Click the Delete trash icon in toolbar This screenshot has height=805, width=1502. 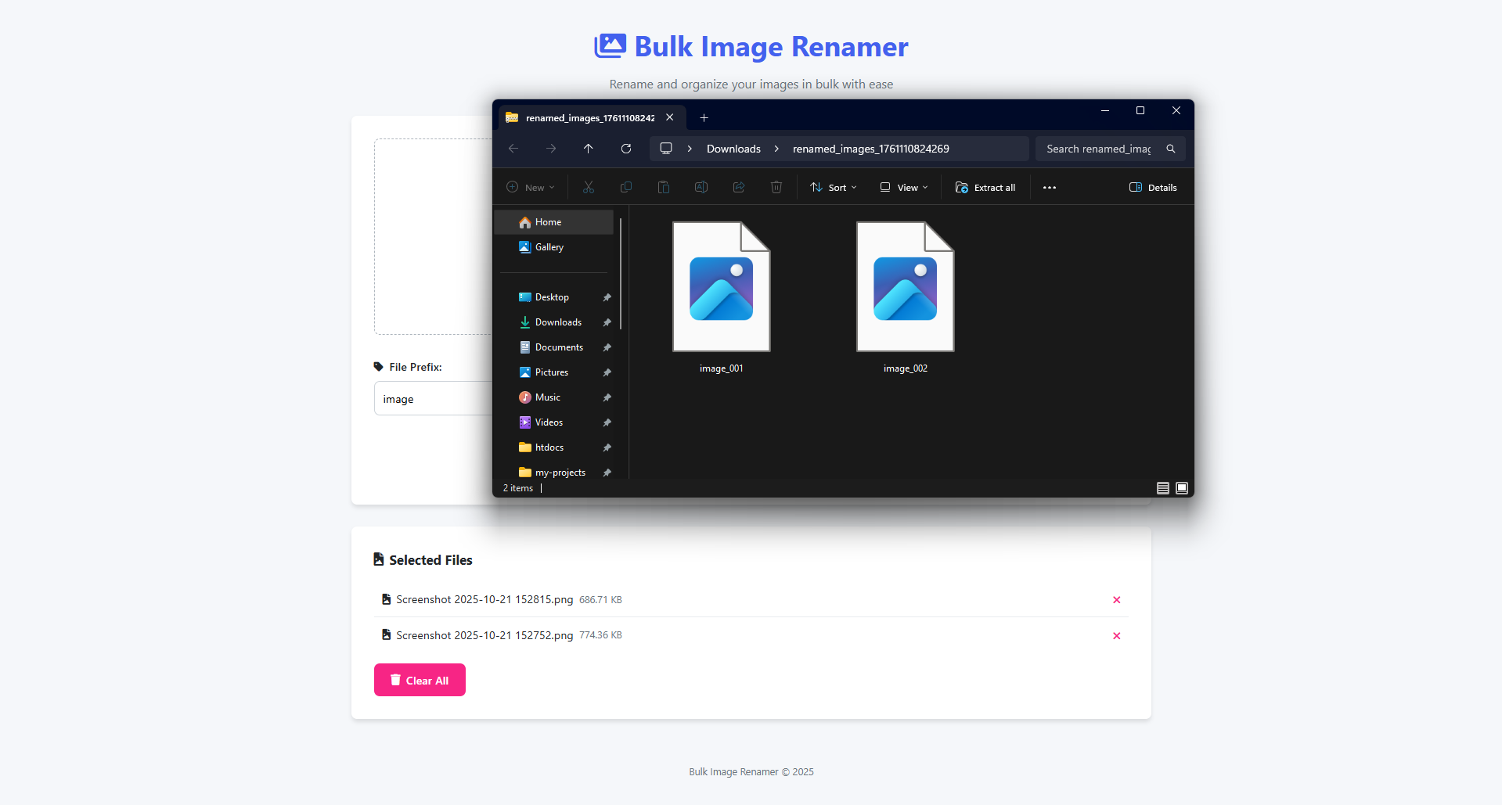click(776, 187)
